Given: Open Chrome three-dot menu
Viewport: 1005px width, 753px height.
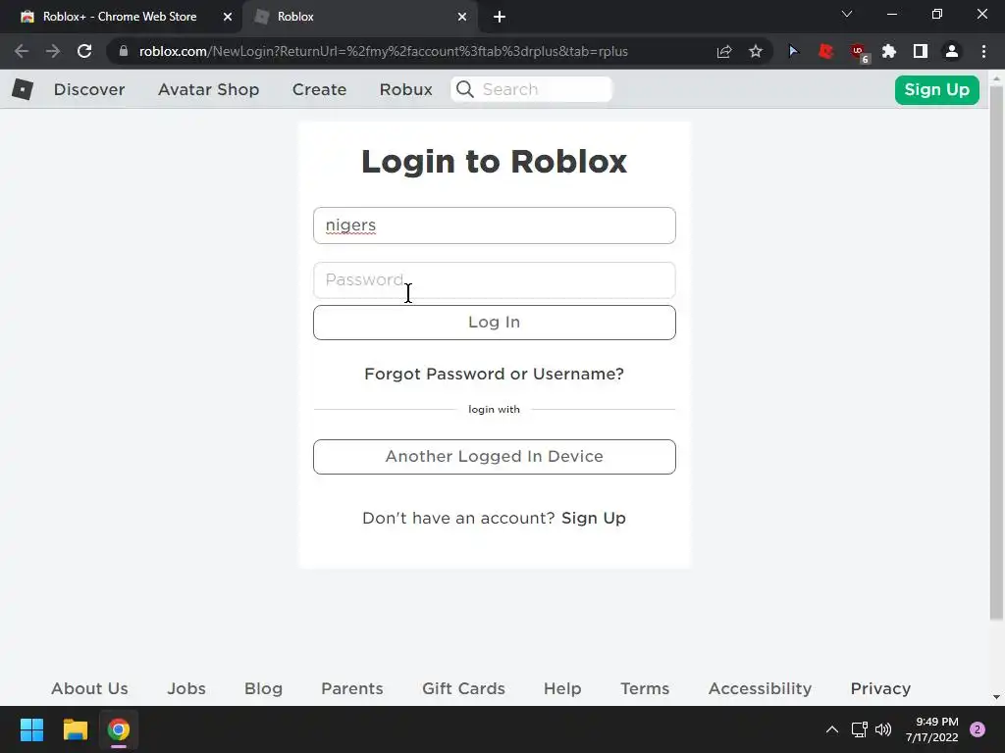Looking at the screenshot, I should point(983,51).
